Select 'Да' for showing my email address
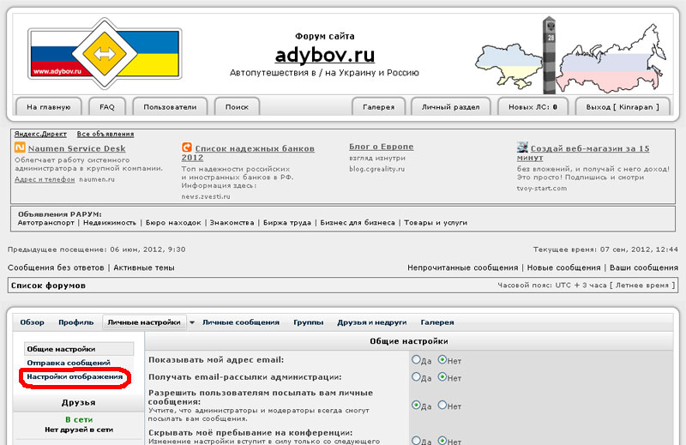 point(417,360)
